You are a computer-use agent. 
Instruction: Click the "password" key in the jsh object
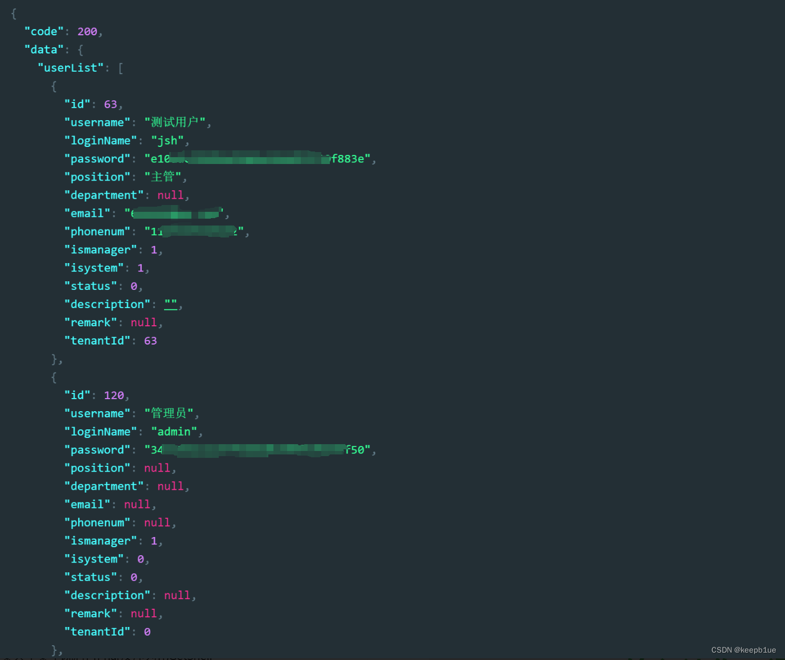(97, 159)
